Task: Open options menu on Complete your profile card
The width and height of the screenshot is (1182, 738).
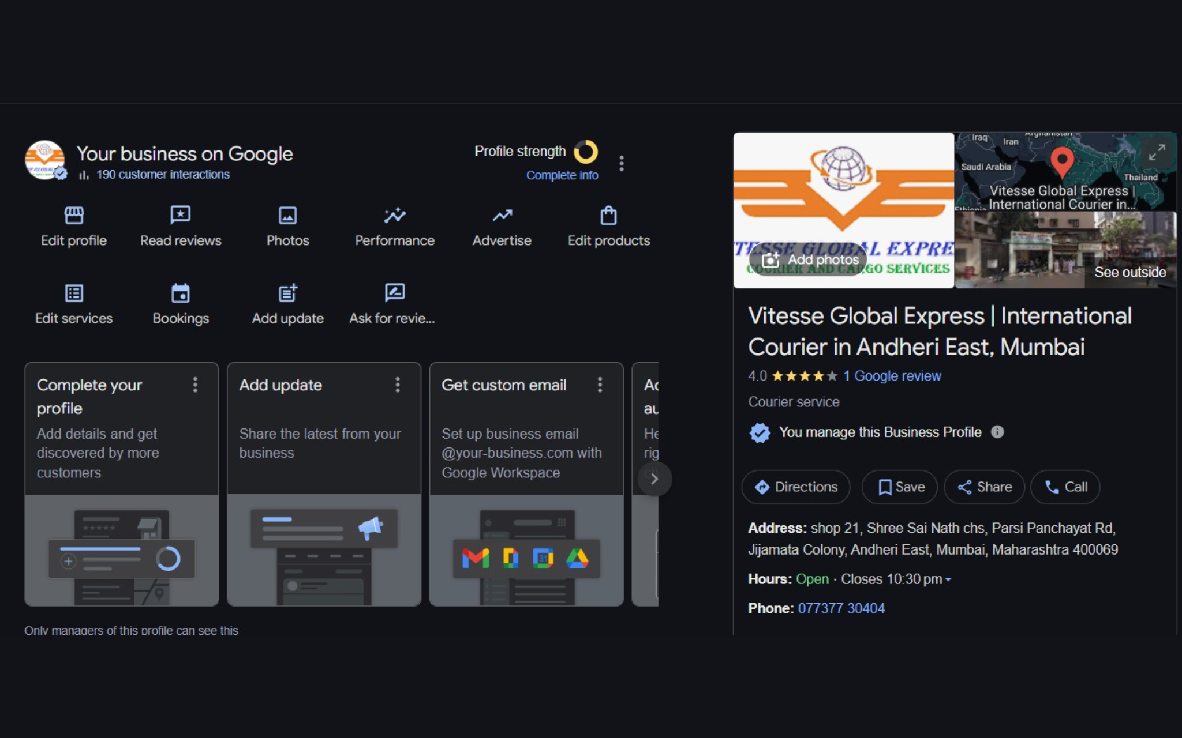Action: pos(195,385)
